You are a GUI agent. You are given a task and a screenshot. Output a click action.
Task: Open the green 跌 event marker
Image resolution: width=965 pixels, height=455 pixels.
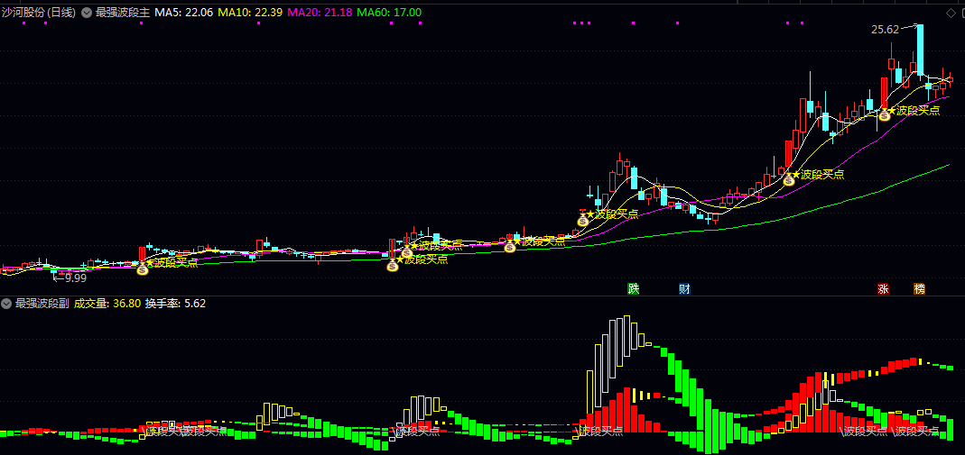(x=634, y=288)
